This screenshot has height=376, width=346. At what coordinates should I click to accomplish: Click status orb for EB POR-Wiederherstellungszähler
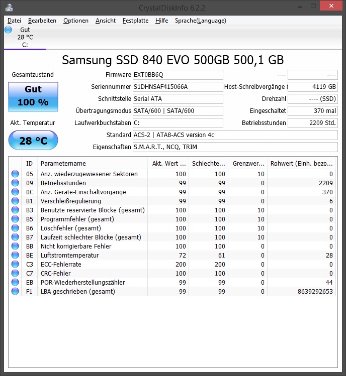click(x=15, y=282)
